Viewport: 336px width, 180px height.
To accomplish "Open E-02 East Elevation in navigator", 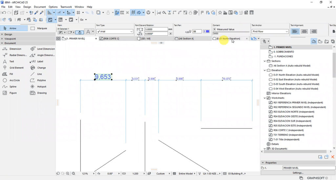I will click(x=295, y=79).
